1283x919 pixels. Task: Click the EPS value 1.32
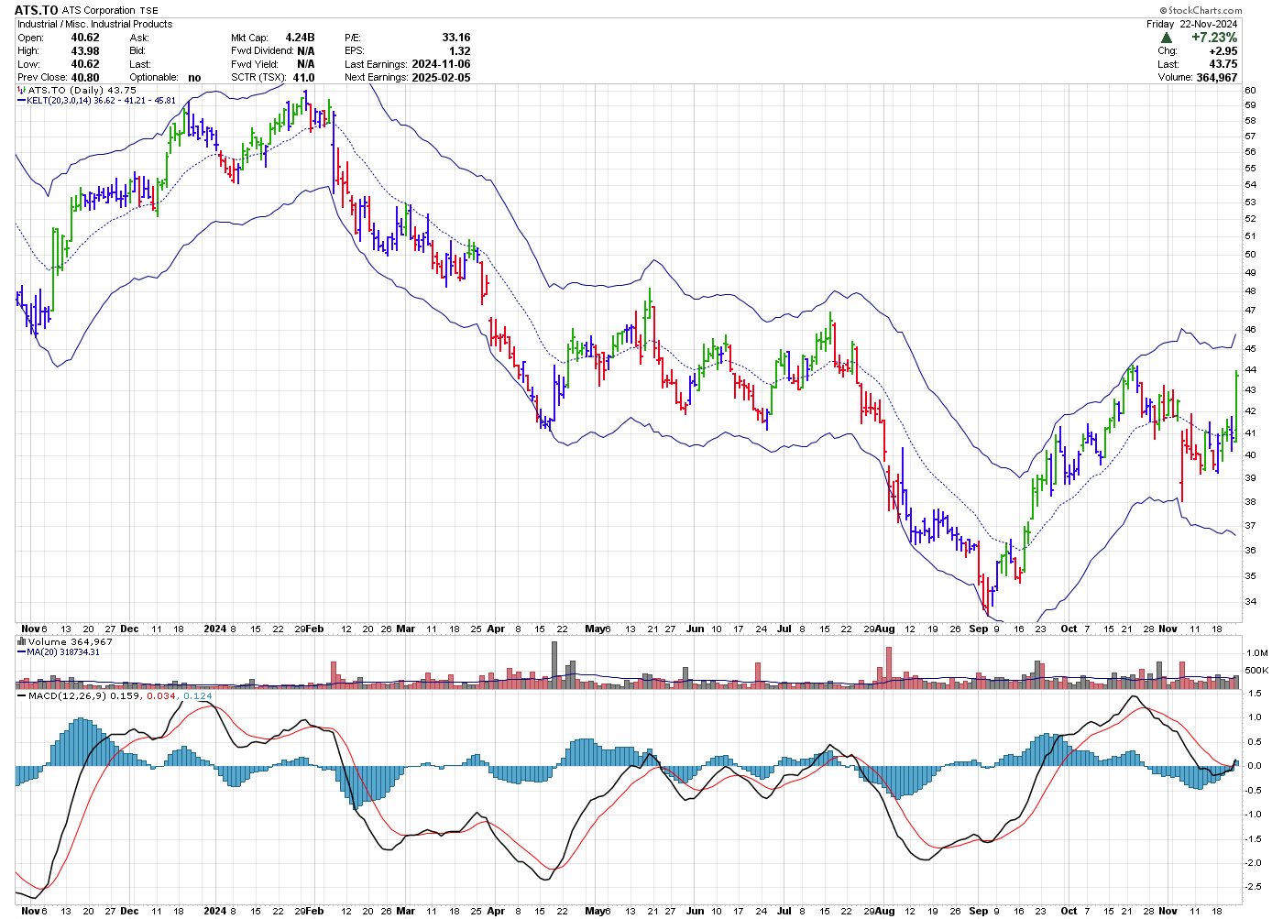(460, 51)
